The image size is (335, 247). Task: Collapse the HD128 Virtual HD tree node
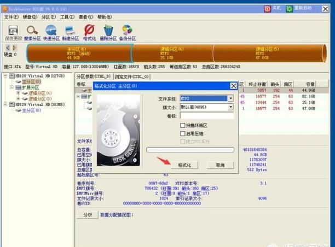(5, 76)
